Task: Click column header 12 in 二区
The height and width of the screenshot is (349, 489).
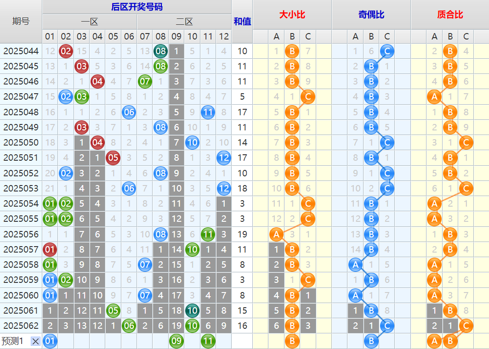Action: pyautogui.click(x=224, y=36)
